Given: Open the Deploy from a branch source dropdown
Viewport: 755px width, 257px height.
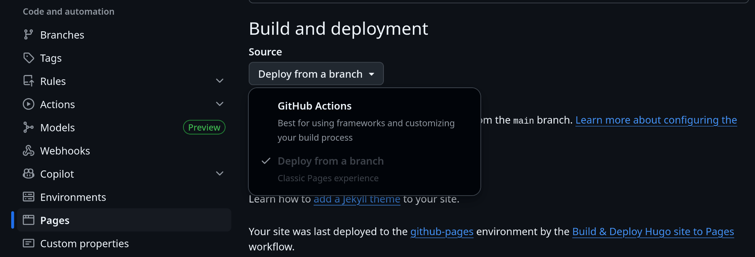Looking at the screenshot, I should tap(316, 74).
